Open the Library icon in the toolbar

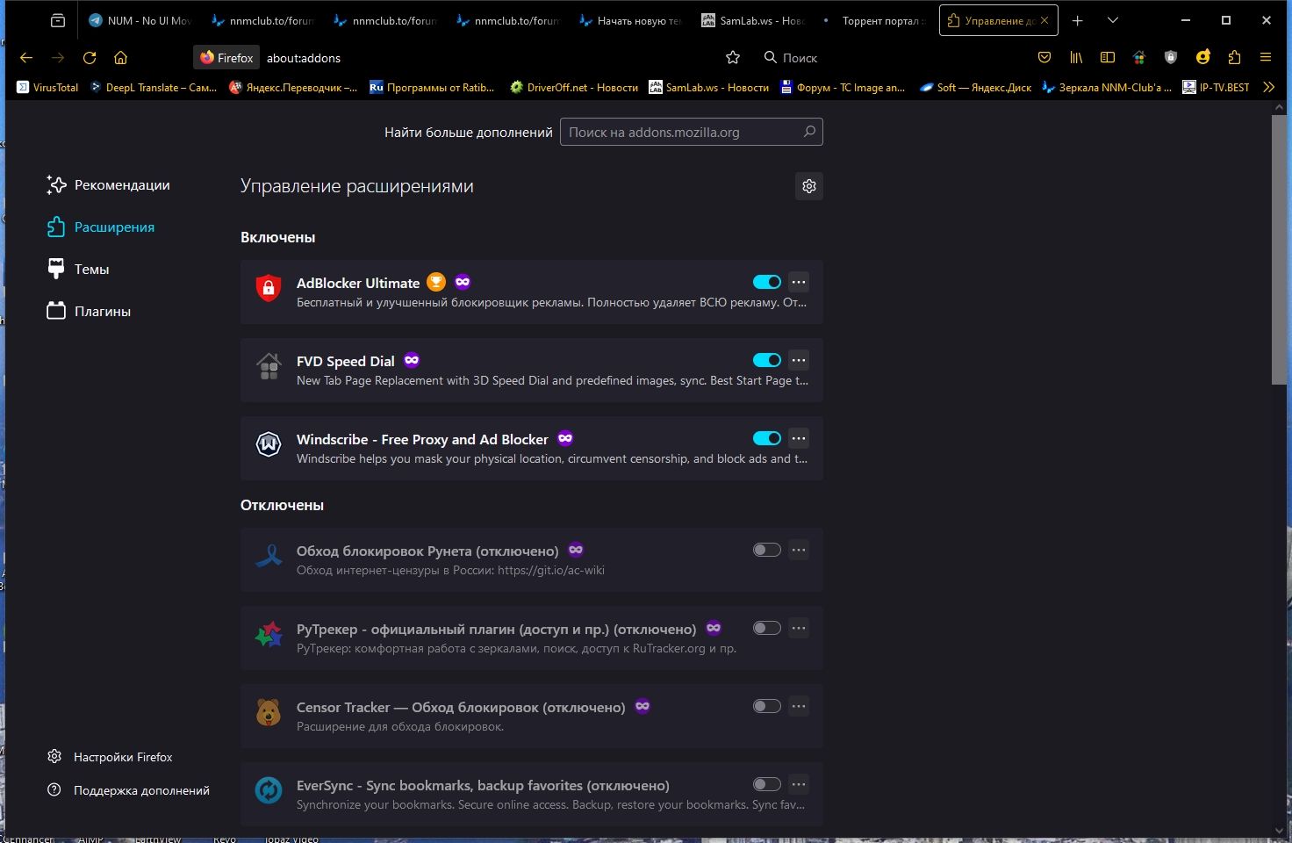pos(1076,58)
